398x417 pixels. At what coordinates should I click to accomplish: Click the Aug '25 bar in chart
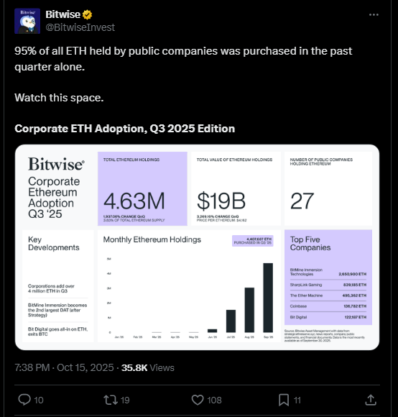(x=249, y=310)
